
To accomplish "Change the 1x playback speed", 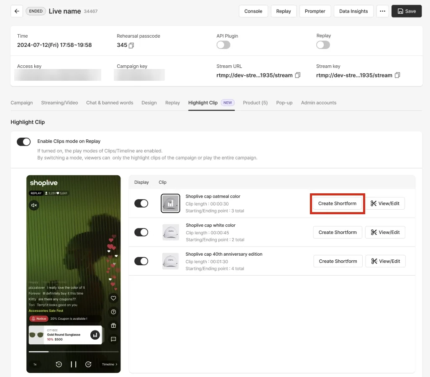I will coord(35,364).
